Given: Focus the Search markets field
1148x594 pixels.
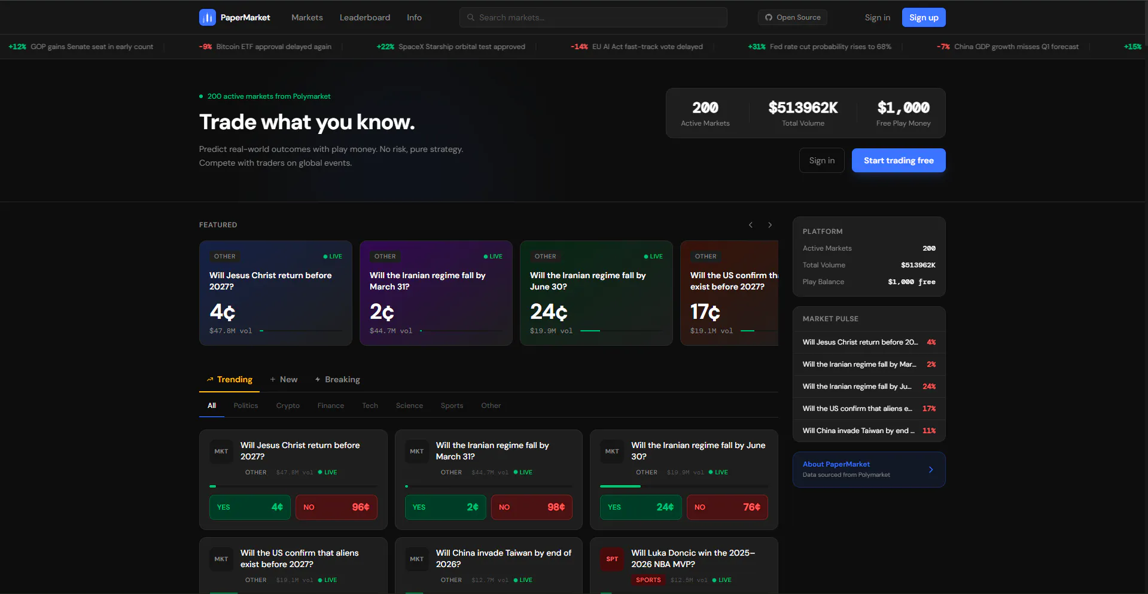Looking at the screenshot, I should point(593,17).
